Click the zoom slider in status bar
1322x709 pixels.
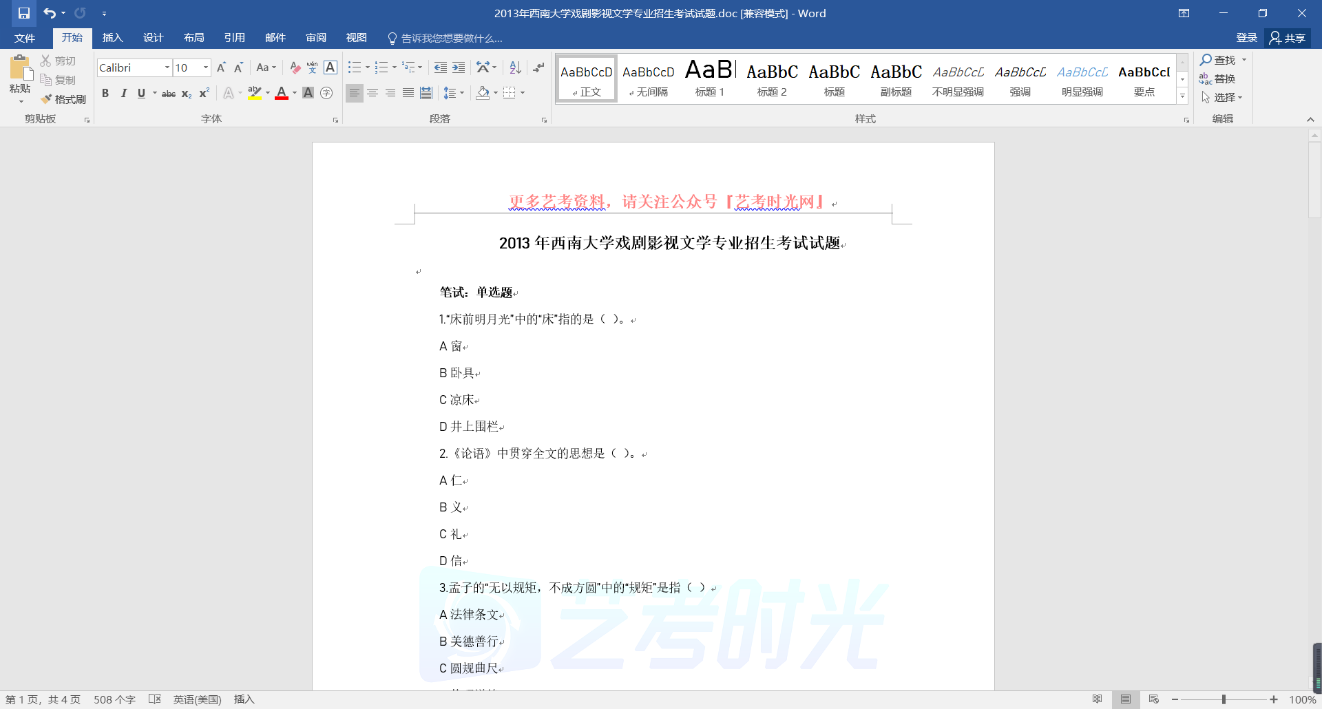click(x=1224, y=699)
